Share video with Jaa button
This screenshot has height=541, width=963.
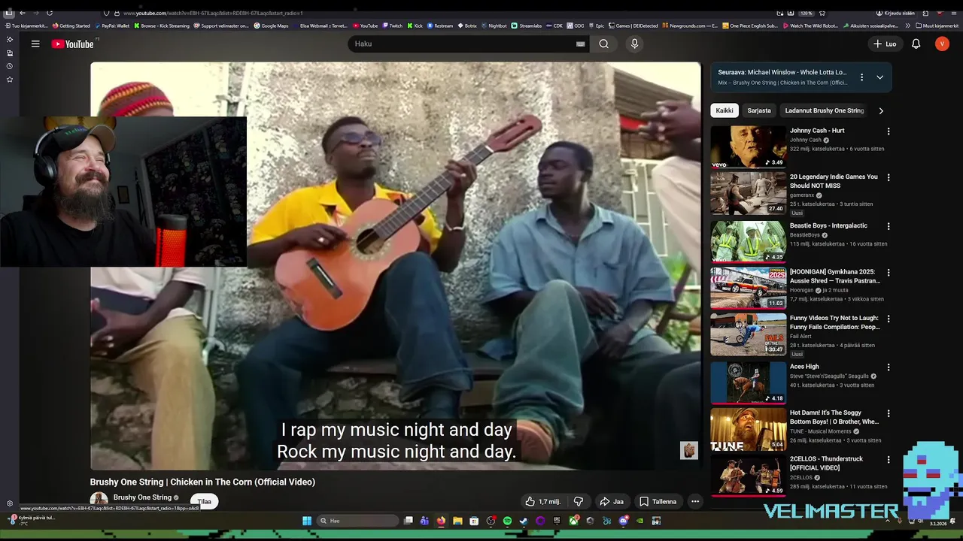611,501
